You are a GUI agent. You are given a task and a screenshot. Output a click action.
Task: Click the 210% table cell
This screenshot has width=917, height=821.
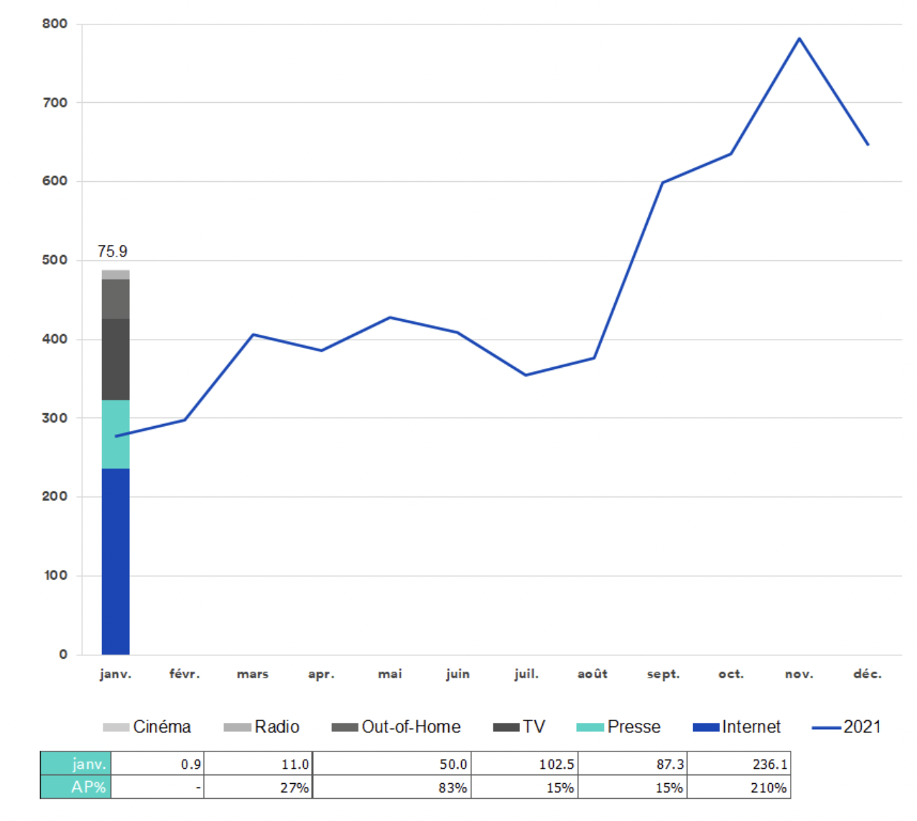(x=738, y=787)
